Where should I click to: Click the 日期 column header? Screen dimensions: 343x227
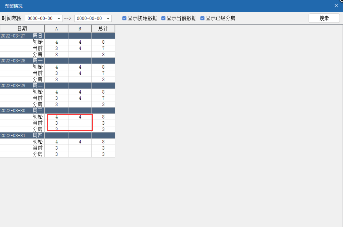click(22, 29)
